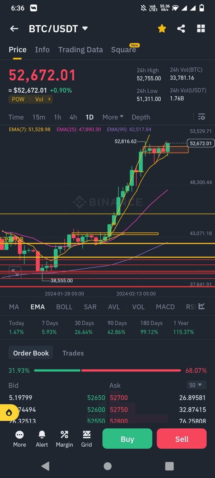Toggle the SAR indicator

[x=90, y=307]
